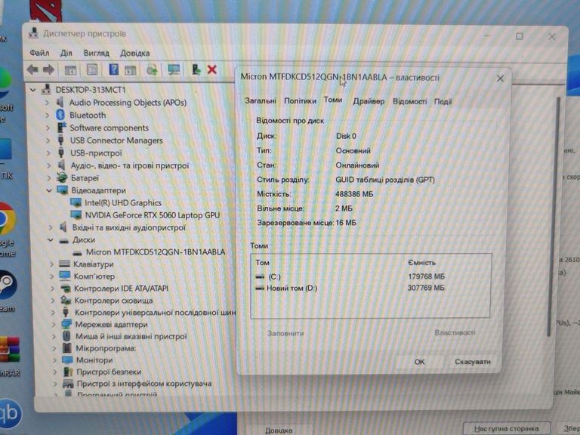Close the Micron properties dialog
The height and width of the screenshot is (435, 580).
click(x=500, y=79)
